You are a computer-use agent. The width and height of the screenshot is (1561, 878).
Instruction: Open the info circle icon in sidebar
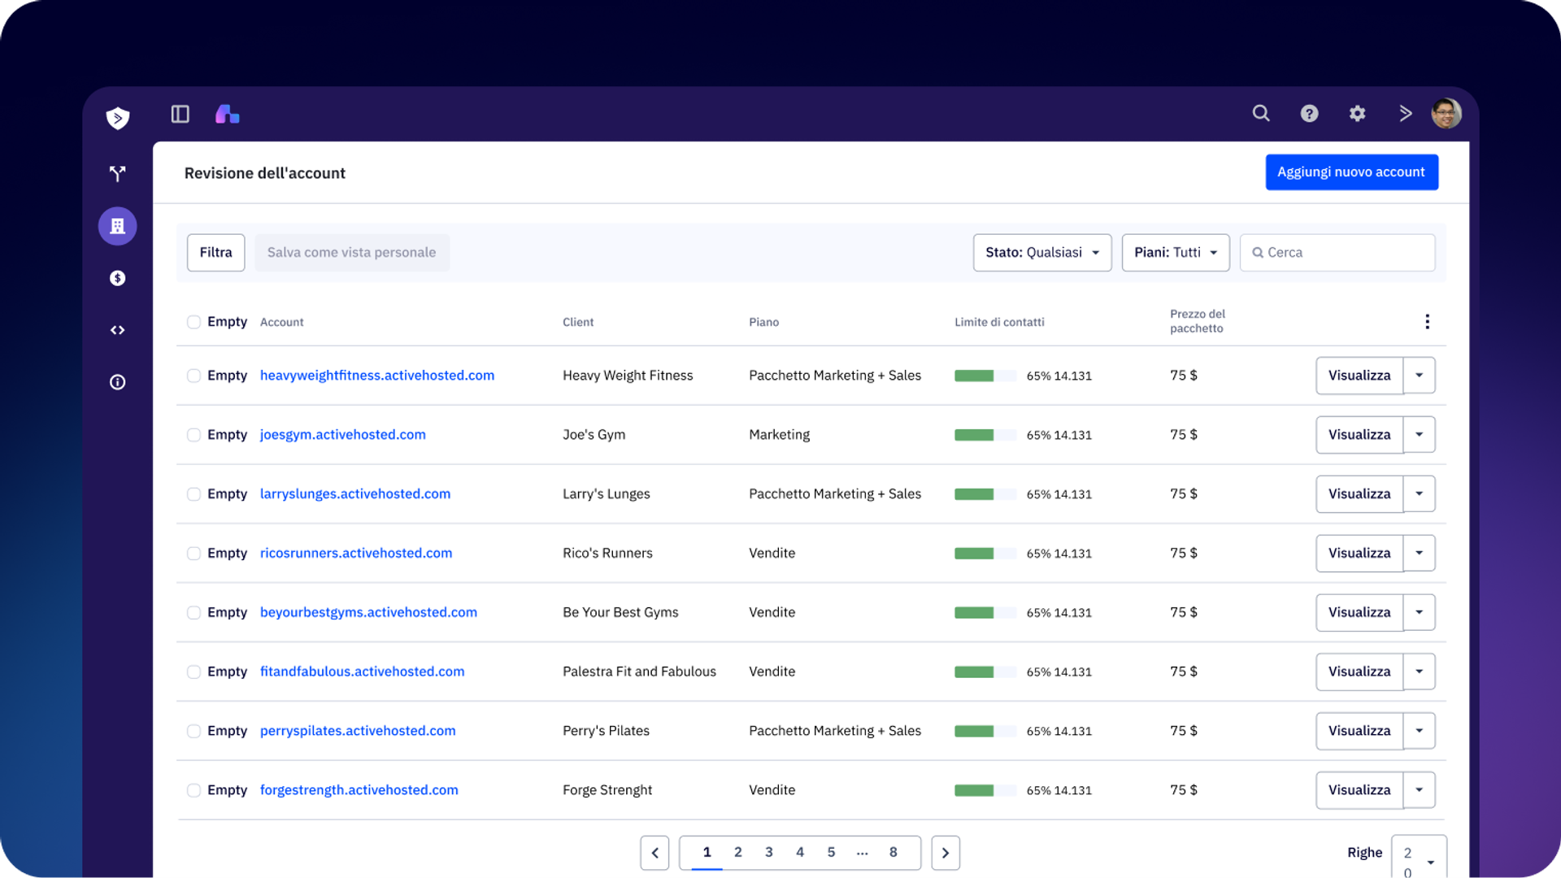(x=118, y=382)
